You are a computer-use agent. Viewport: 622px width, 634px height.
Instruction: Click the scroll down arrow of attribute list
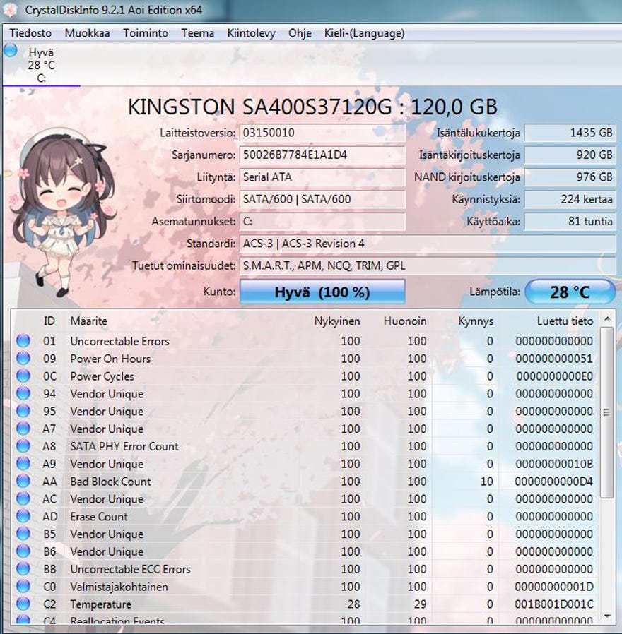(607, 616)
